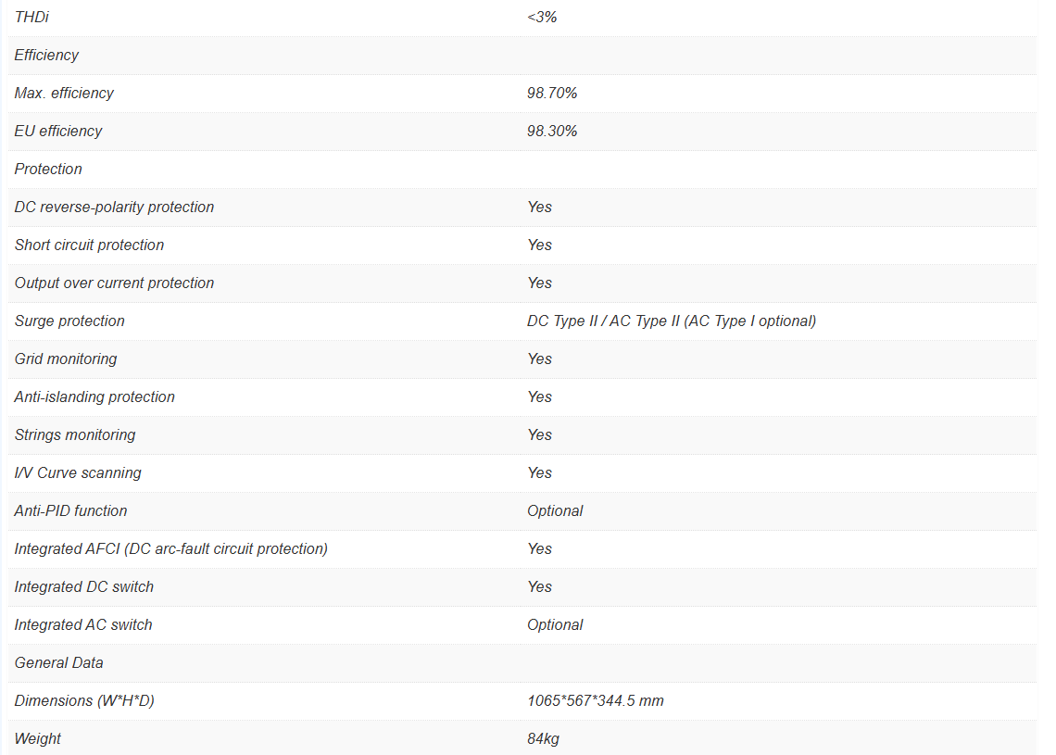
Task: Select the 98.30% value cell
Action: [x=552, y=131]
